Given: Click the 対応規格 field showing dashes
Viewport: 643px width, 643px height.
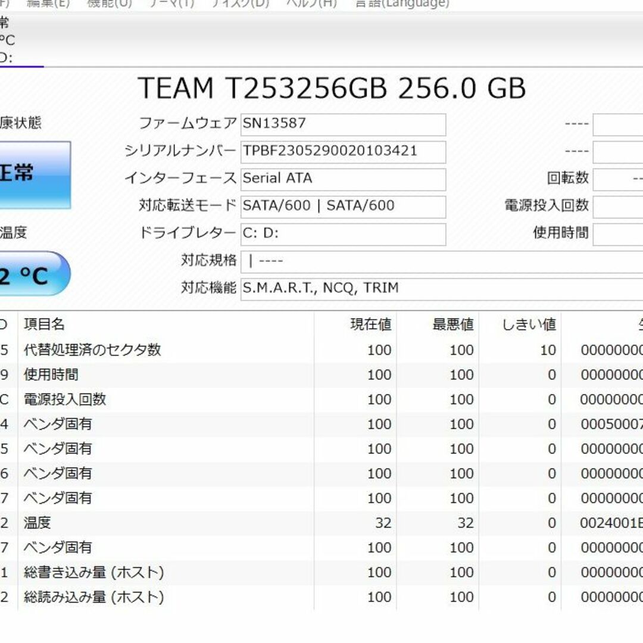Looking at the screenshot, I should (442, 262).
